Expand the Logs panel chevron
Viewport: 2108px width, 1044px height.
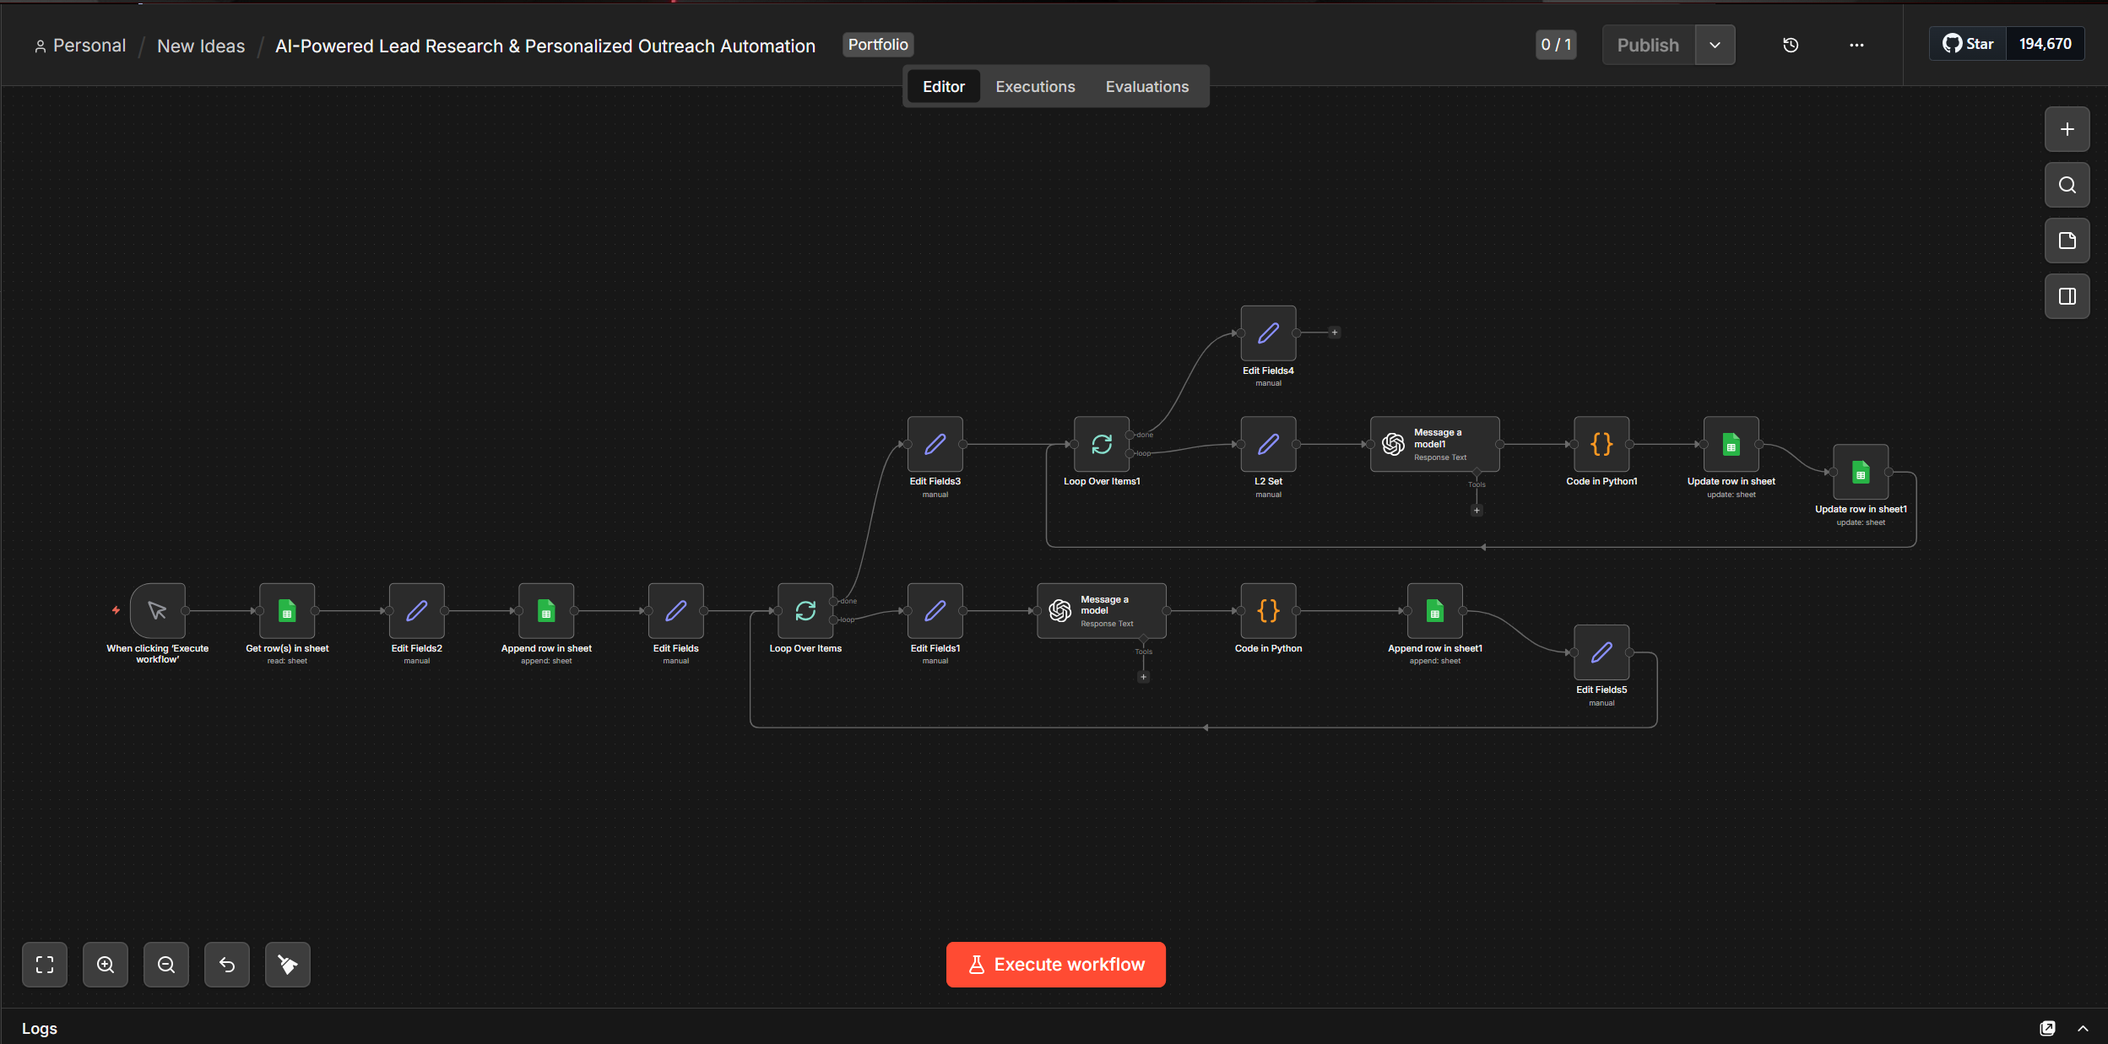click(2084, 1028)
